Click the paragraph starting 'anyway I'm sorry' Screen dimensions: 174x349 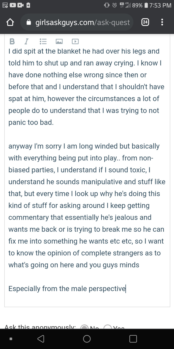(86, 205)
